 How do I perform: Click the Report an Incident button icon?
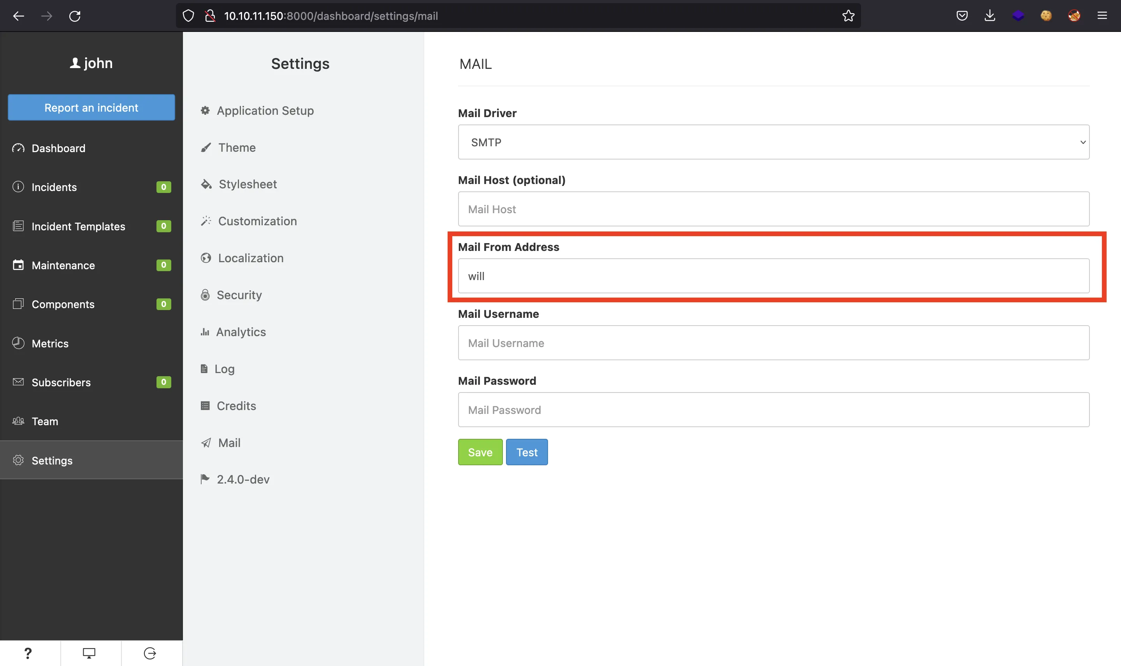pyautogui.click(x=90, y=107)
